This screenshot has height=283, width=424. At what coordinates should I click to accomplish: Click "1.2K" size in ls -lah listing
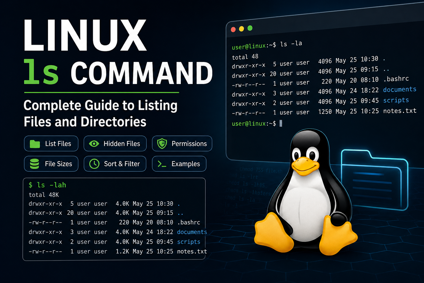(x=122, y=251)
